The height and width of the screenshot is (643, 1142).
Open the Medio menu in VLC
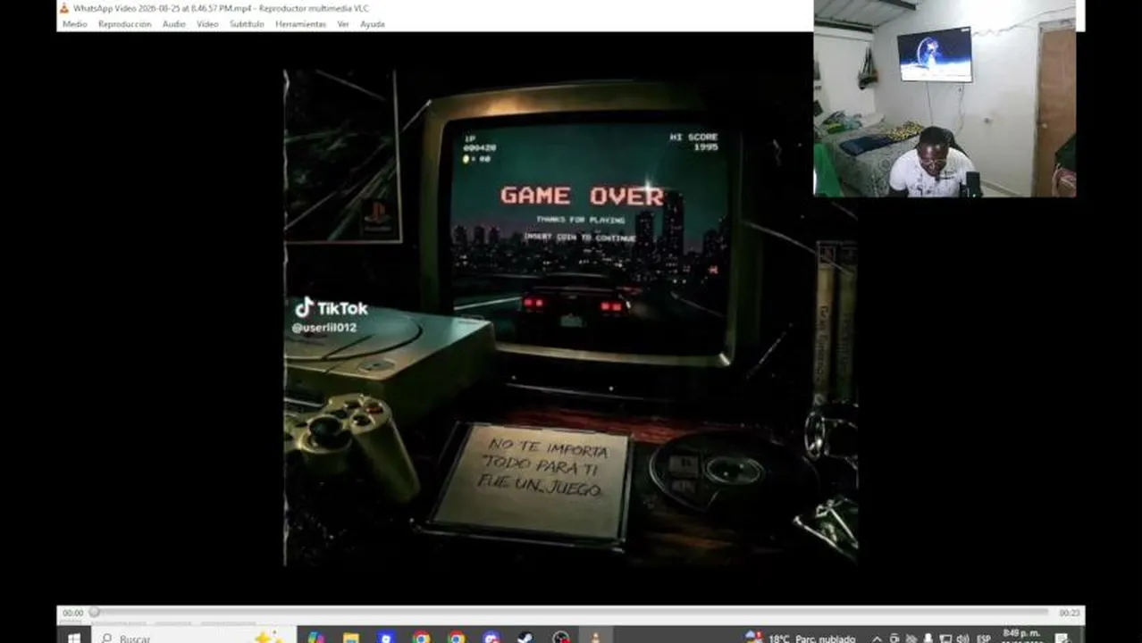coord(75,24)
